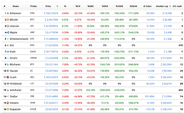Click the blue Dash coin icon
The width and height of the screenshot is (184, 113).
pyautogui.click(x=8, y=52)
